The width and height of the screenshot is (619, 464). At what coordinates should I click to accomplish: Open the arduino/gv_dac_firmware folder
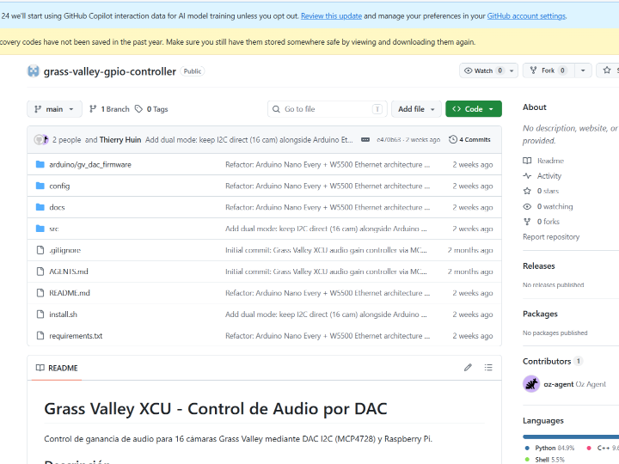pos(90,164)
